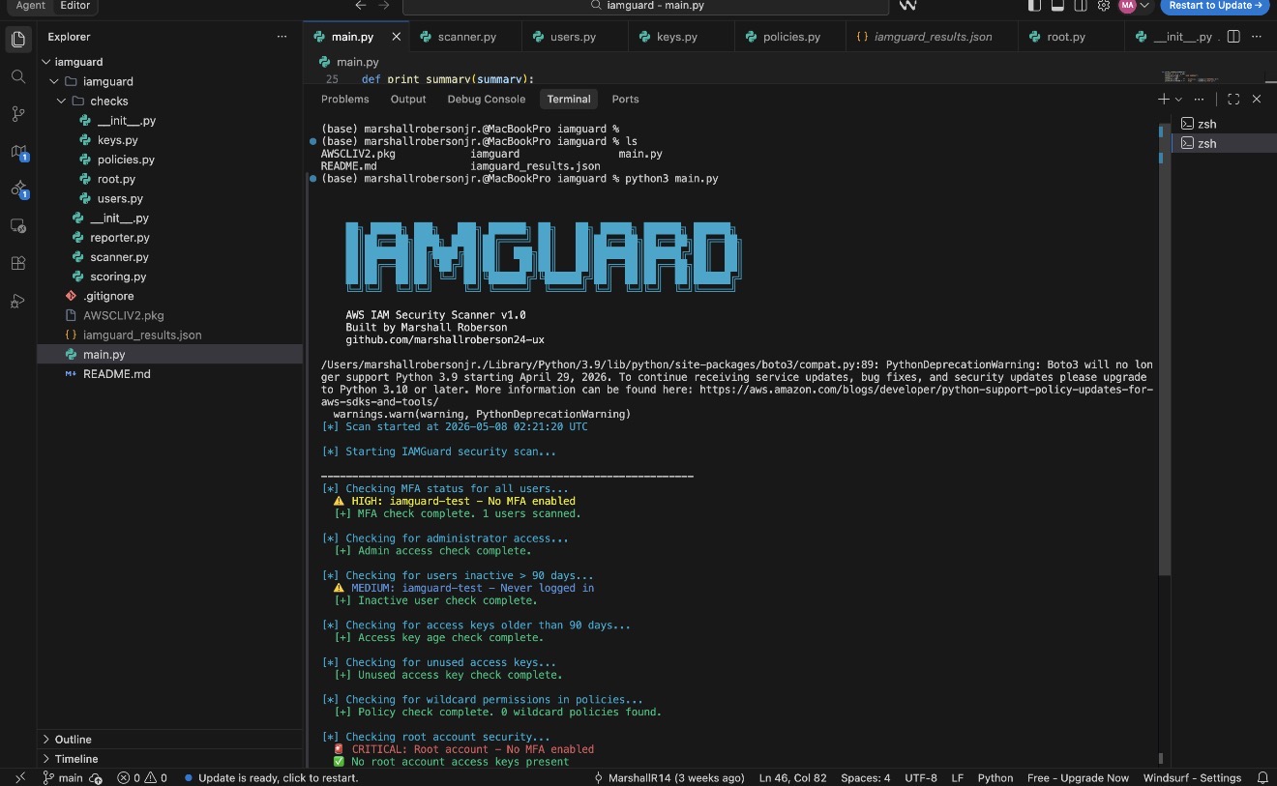Select the first zsh terminal instance
This screenshot has width=1277, height=786.
point(1224,124)
